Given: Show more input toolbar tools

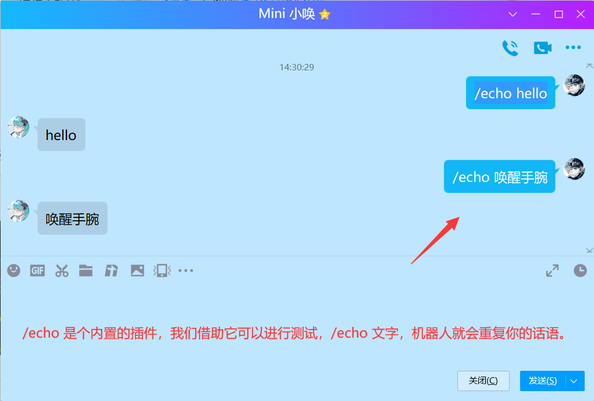Looking at the screenshot, I should (186, 270).
